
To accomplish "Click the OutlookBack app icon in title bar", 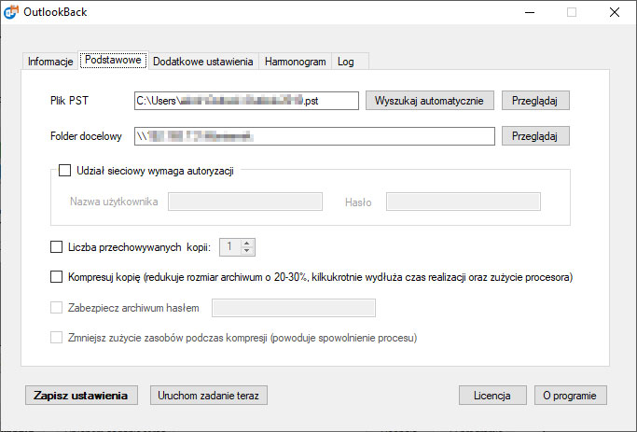I will point(11,12).
